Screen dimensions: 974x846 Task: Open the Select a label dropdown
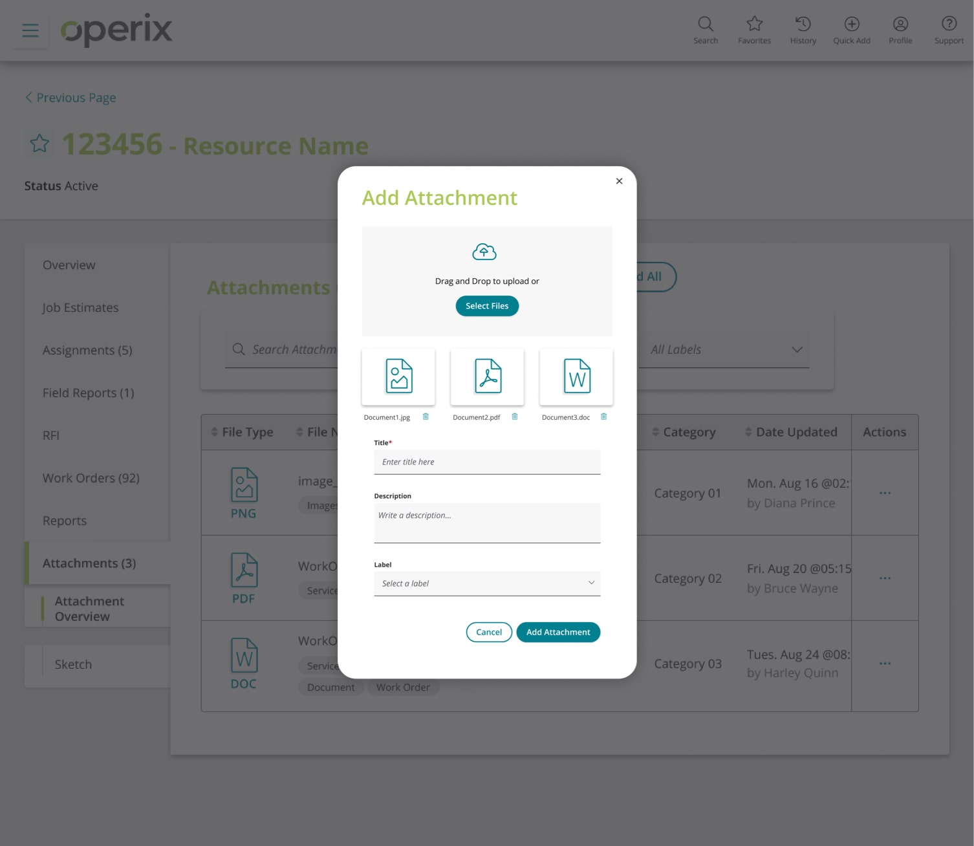coord(486,583)
